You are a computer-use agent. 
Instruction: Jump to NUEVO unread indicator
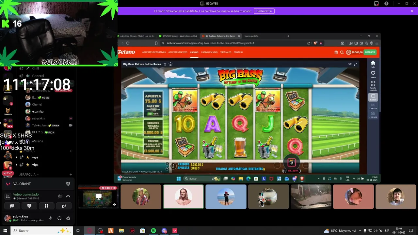(8, 173)
